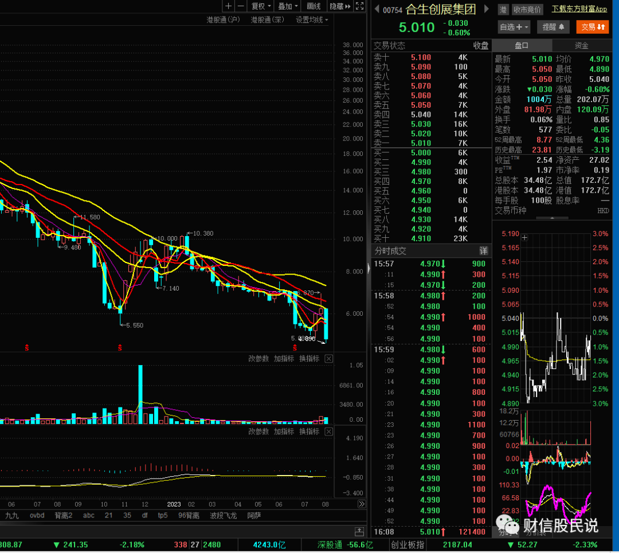Select 阿萨 indicator tab
Viewport: 619px width, 553px height.
click(x=254, y=515)
